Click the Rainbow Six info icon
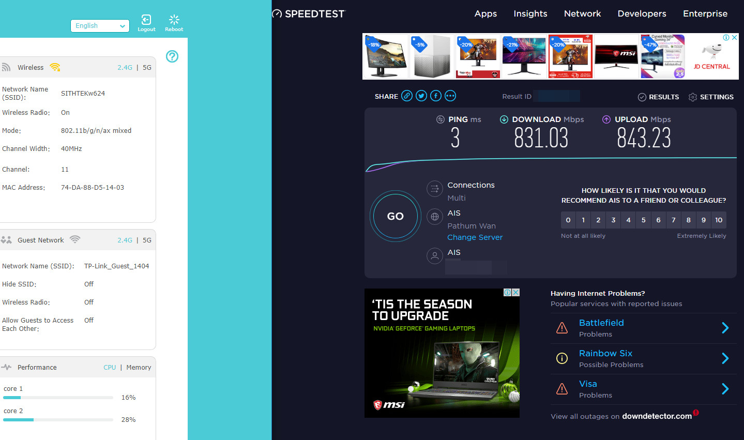 562,358
